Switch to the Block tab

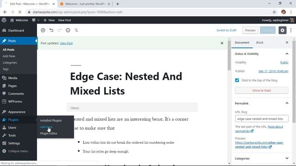[x=260, y=42]
